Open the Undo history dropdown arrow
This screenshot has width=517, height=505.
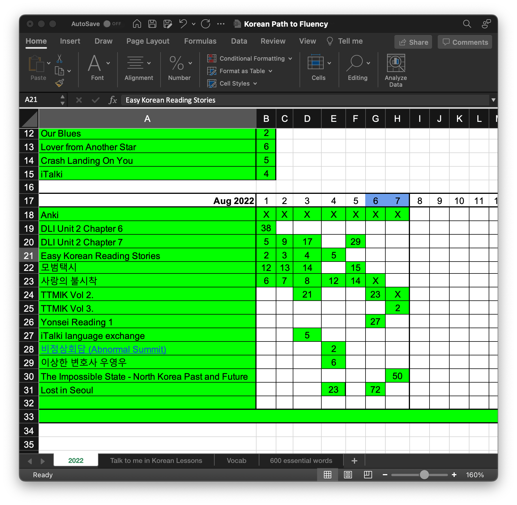pos(194,24)
